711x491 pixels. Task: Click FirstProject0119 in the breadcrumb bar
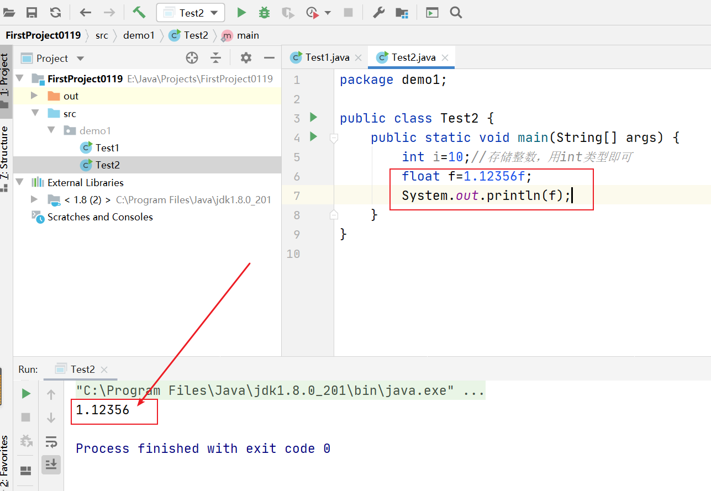point(43,35)
